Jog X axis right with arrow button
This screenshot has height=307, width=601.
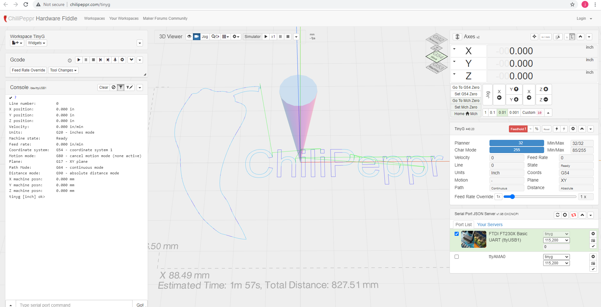[x=529, y=94]
